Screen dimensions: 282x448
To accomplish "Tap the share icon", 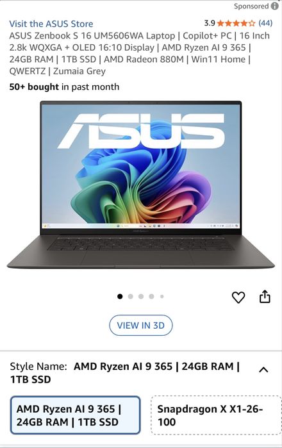I will point(265,296).
